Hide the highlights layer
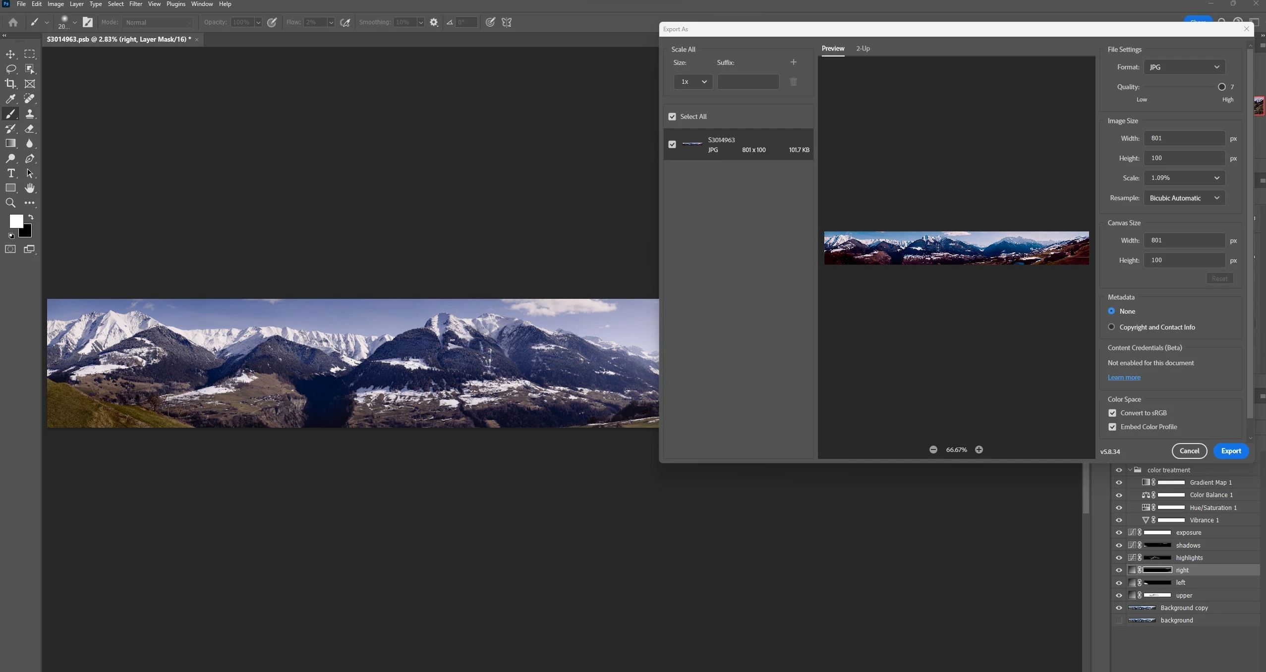 coord(1119,558)
